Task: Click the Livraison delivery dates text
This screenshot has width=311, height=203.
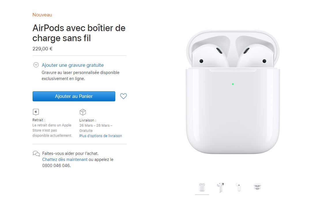Action: click(x=96, y=128)
